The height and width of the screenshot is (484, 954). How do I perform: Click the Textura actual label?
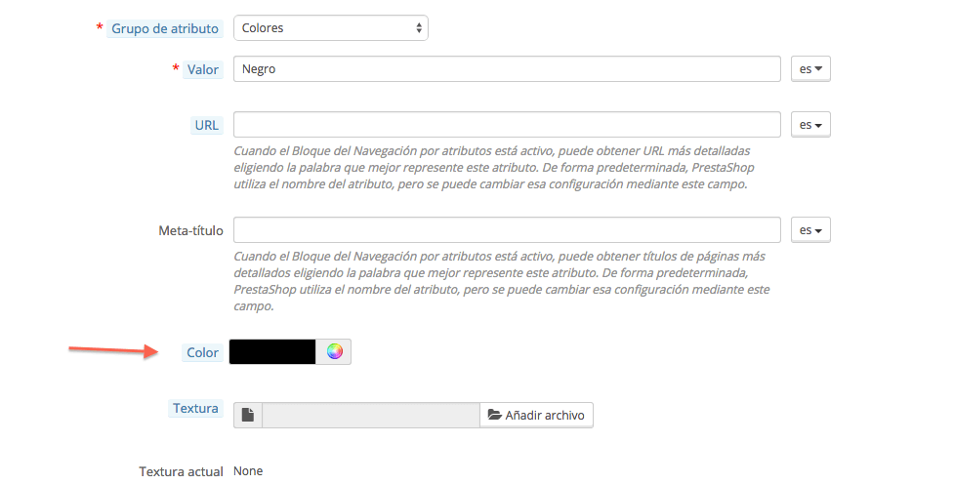point(182,471)
